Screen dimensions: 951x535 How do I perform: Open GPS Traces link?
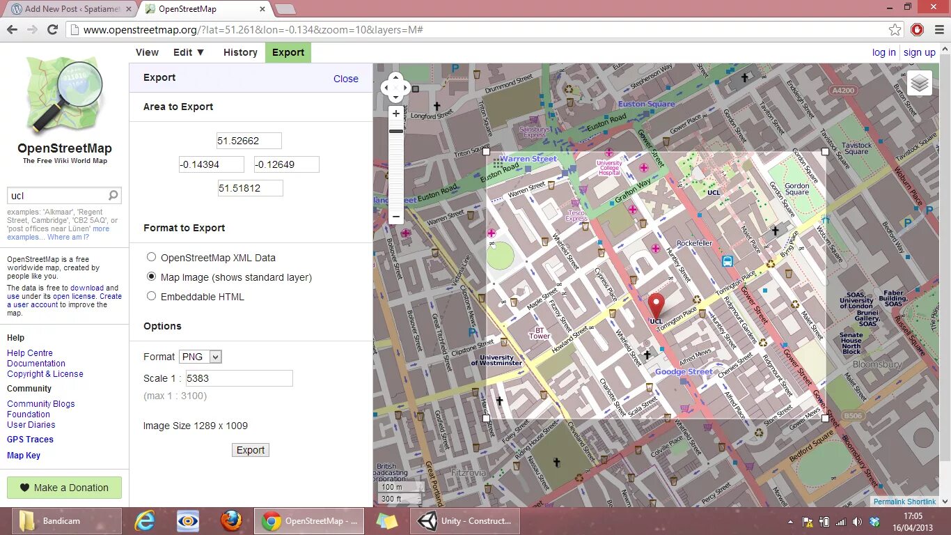pyautogui.click(x=30, y=440)
